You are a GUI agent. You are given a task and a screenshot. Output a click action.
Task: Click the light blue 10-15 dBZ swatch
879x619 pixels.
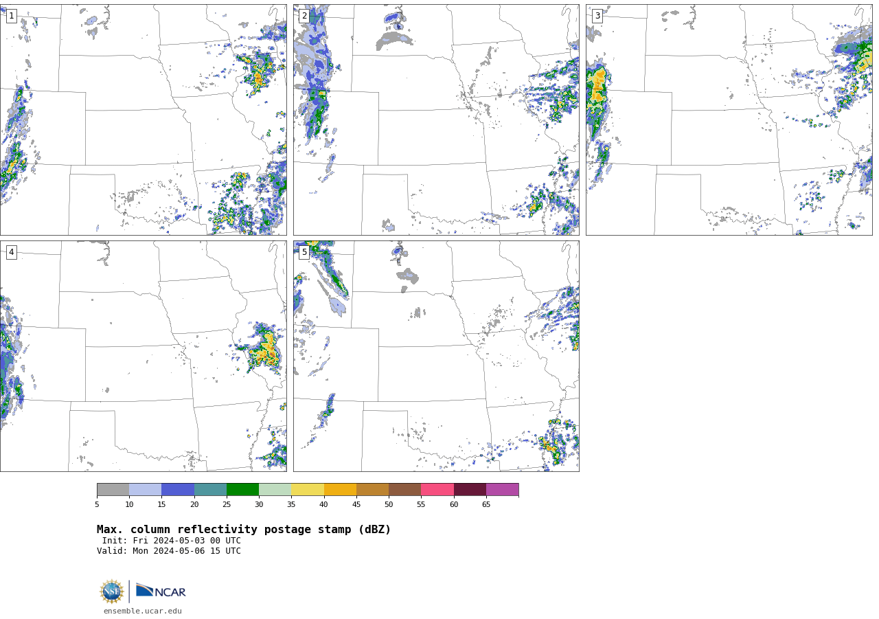[x=145, y=489]
